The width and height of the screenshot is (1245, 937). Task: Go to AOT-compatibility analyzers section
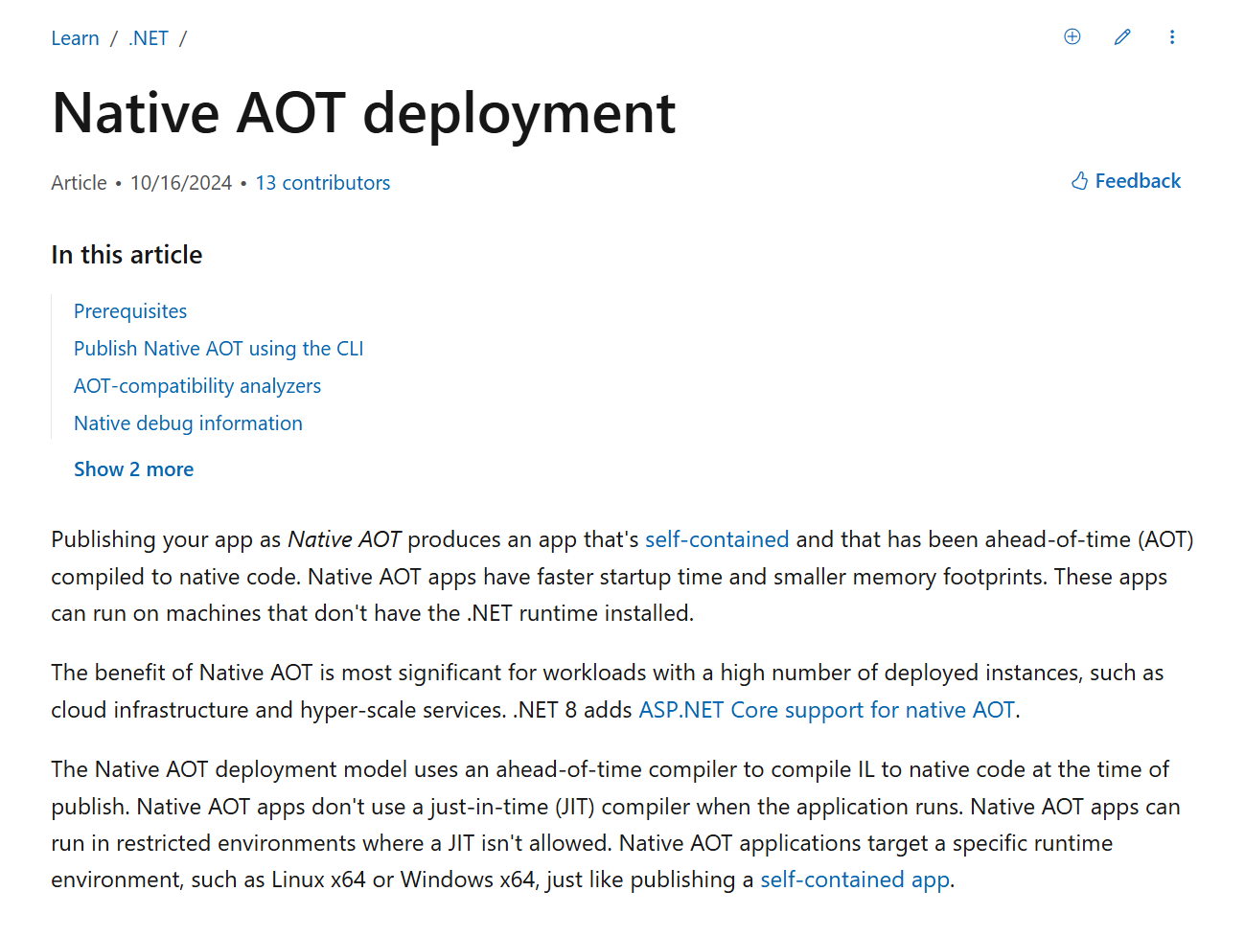coord(196,385)
